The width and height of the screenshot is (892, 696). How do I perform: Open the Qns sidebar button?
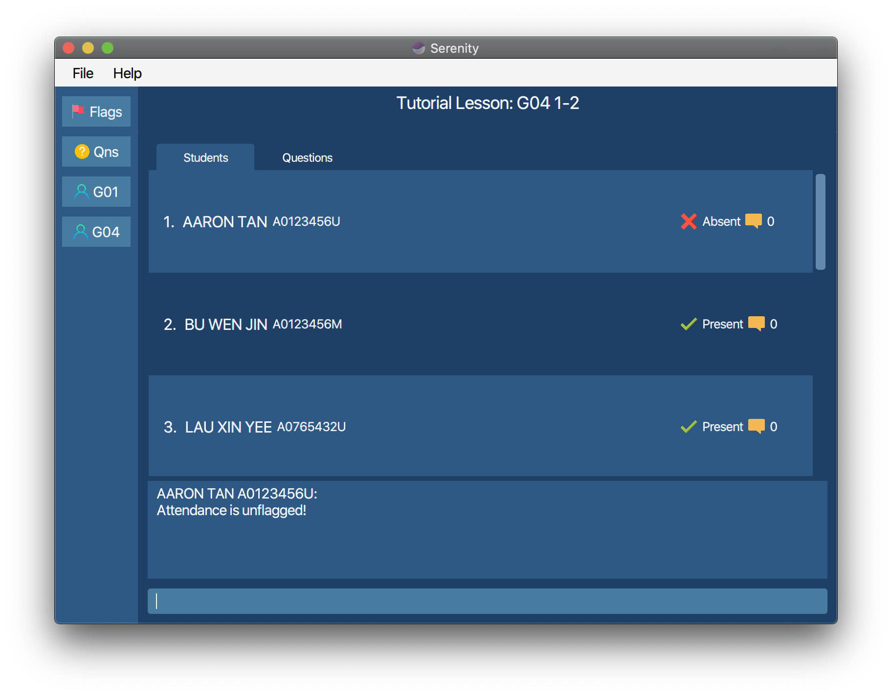click(96, 152)
